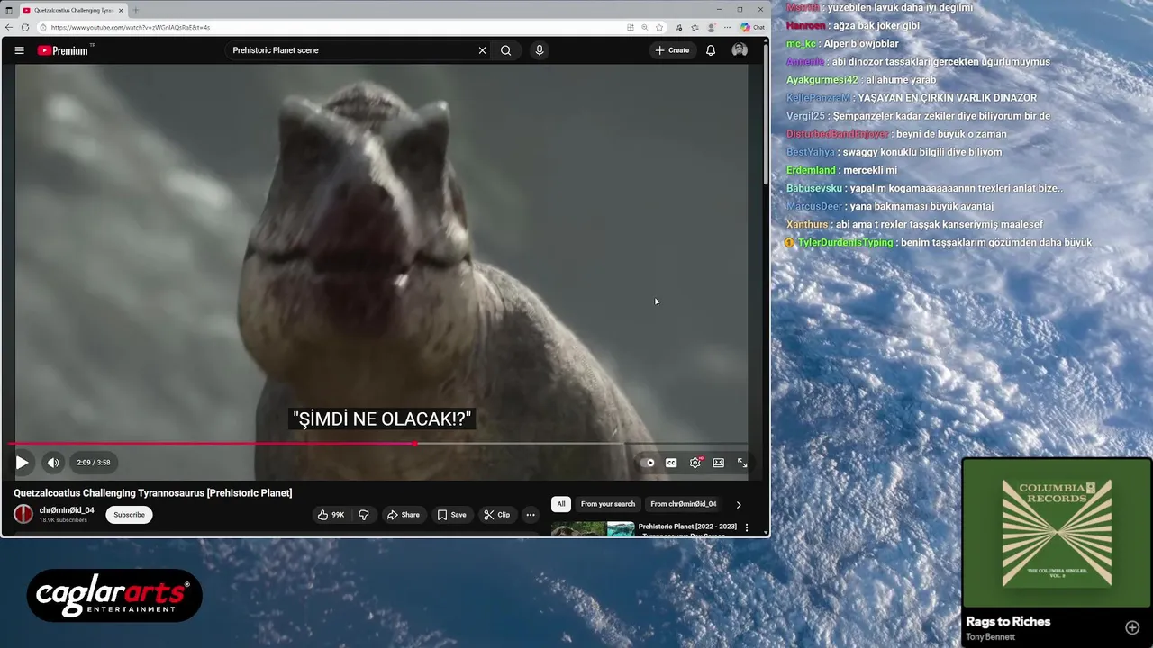Click the 18.9K subscribers count
Image resolution: width=1153 pixels, height=648 pixels.
pos(63,520)
